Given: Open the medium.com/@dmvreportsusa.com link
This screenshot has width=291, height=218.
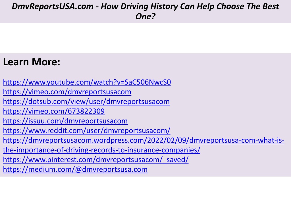Looking at the screenshot, I should coord(75,169).
